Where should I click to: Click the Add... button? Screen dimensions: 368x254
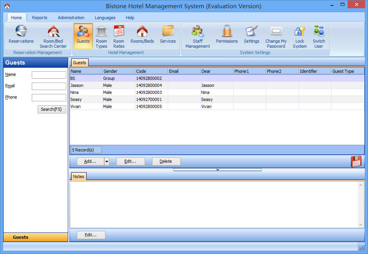click(91, 162)
